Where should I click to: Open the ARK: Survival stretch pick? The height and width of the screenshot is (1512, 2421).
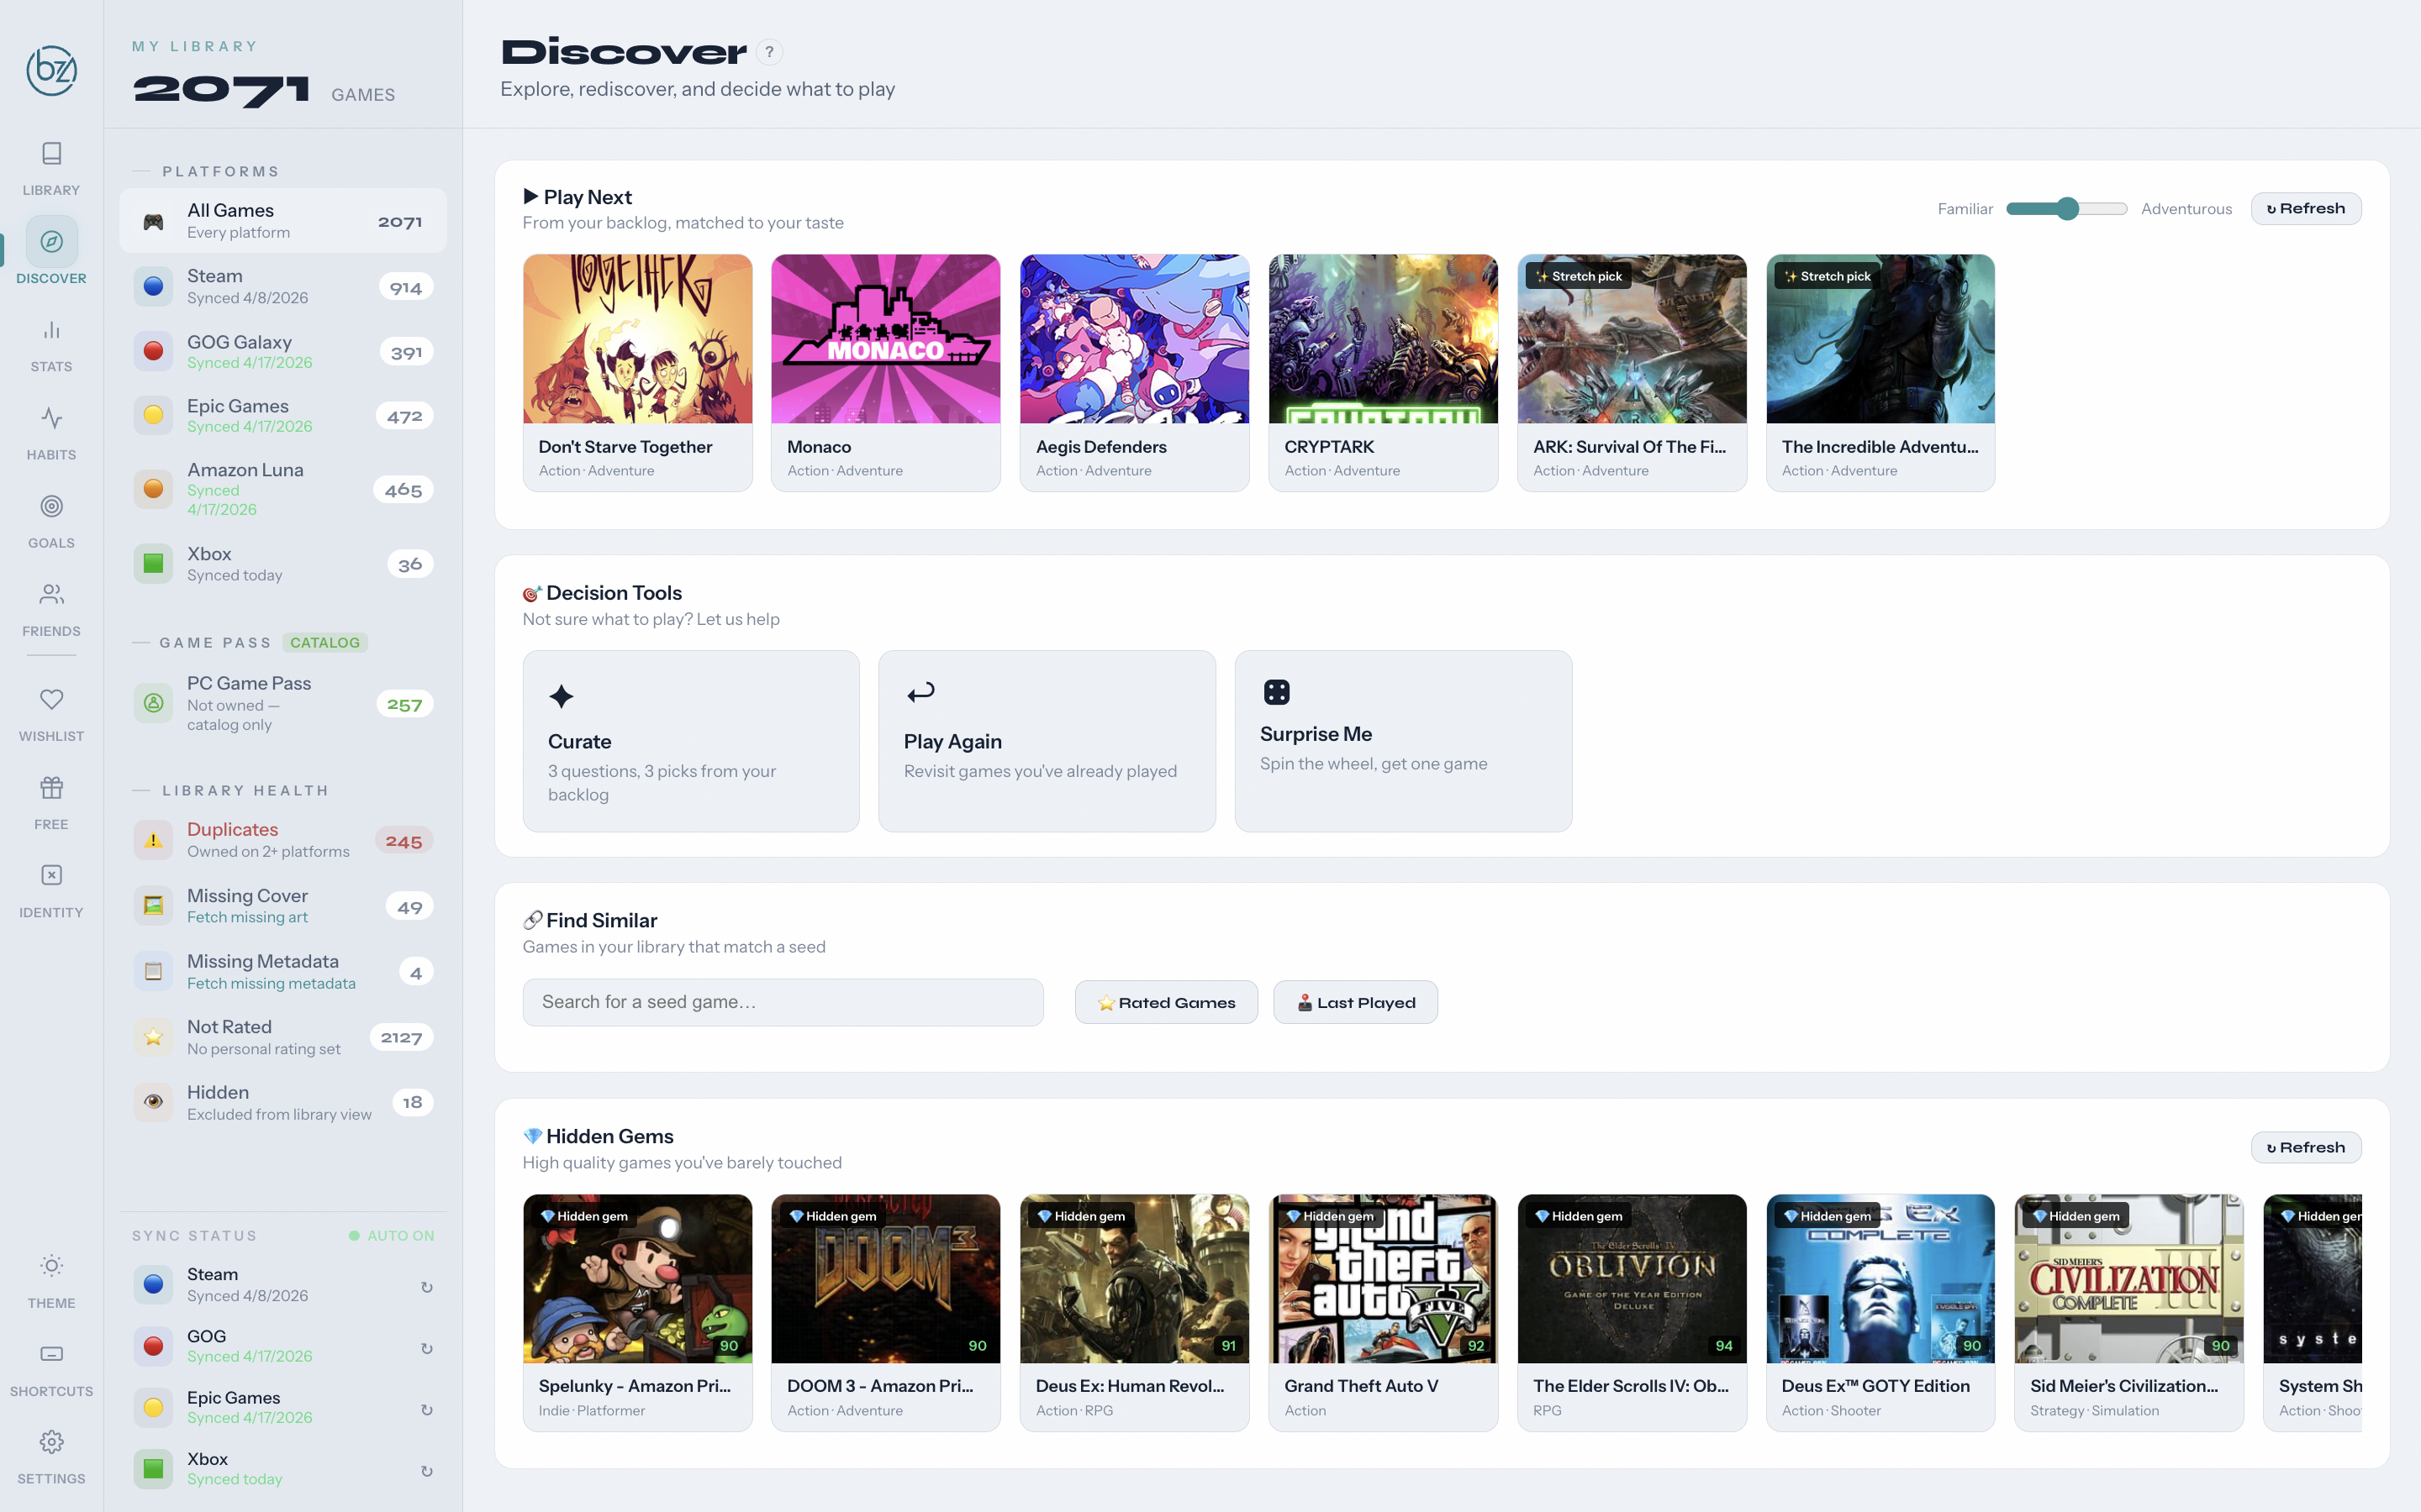(1632, 373)
